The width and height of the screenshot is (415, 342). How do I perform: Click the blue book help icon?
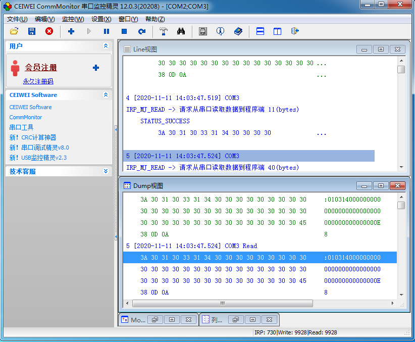pos(238,31)
